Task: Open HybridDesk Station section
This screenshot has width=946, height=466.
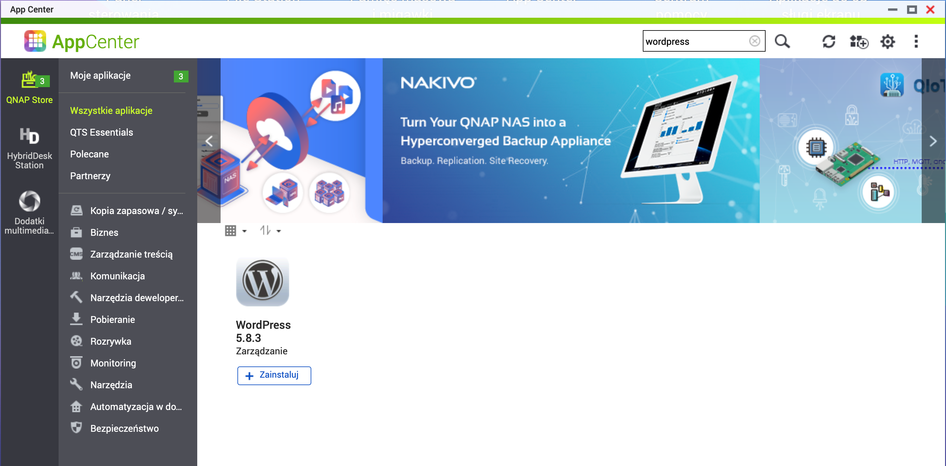Action: pos(29,148)
